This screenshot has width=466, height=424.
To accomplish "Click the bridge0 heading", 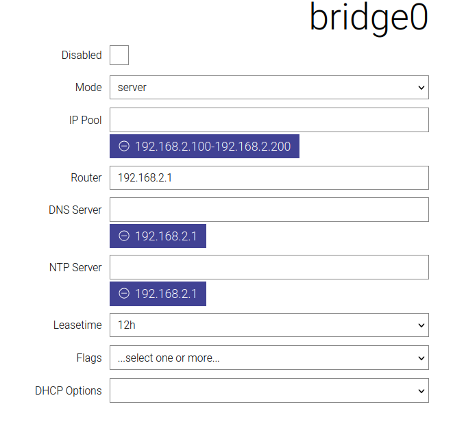I will click(x=369, y=18).
